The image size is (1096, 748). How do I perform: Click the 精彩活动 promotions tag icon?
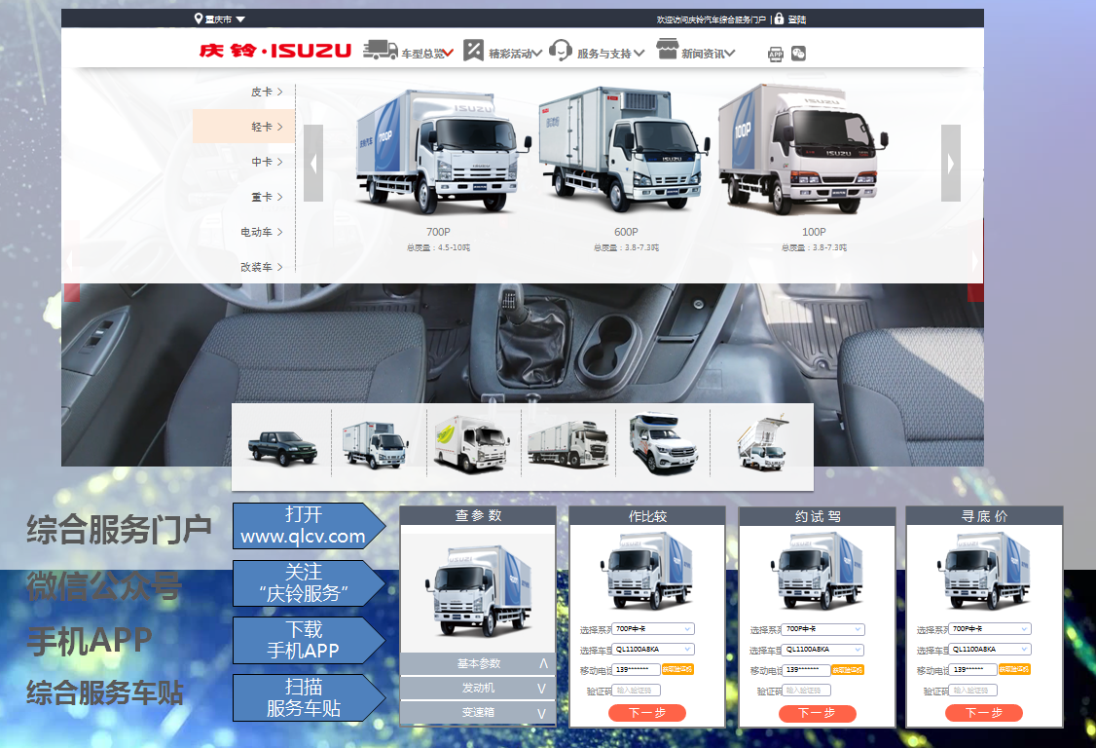coord(473,51)
